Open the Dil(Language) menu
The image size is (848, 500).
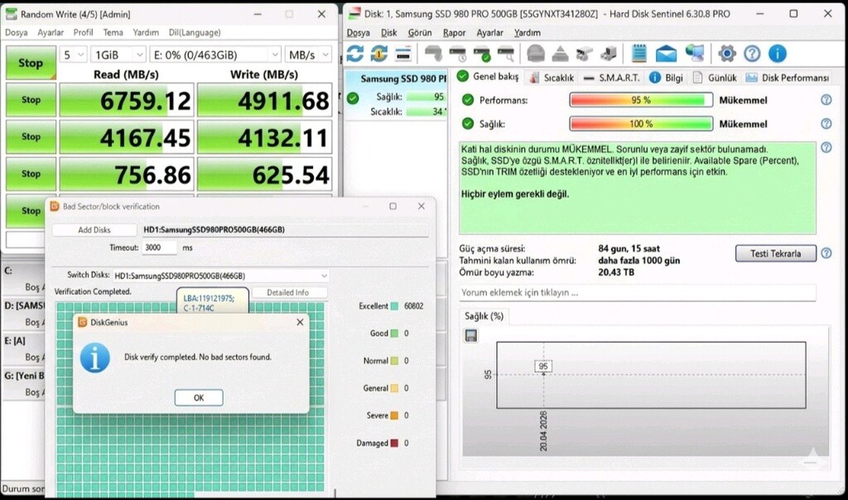point(195,32)
